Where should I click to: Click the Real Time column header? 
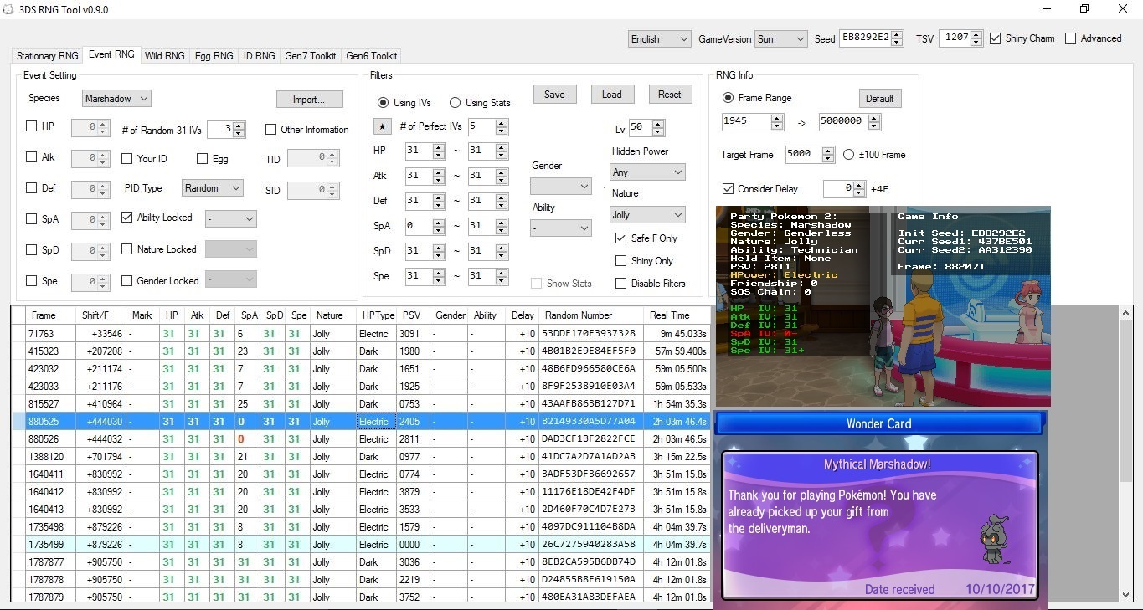677,315
